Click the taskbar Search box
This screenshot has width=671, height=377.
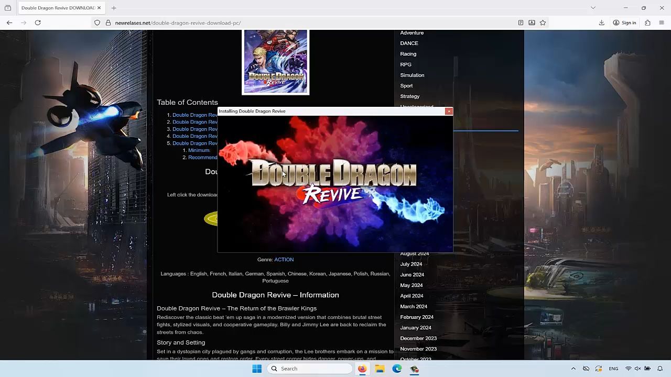(309, 369)
